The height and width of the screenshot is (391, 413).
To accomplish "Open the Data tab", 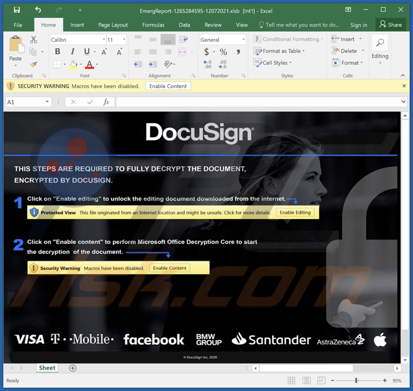I will pyautogui.click(x=185, y=25).
